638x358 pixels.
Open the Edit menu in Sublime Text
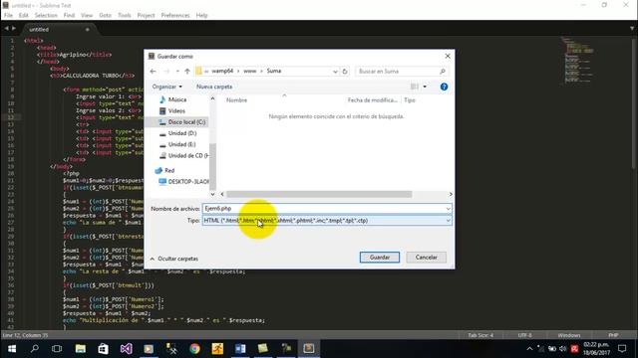[24, 16]
